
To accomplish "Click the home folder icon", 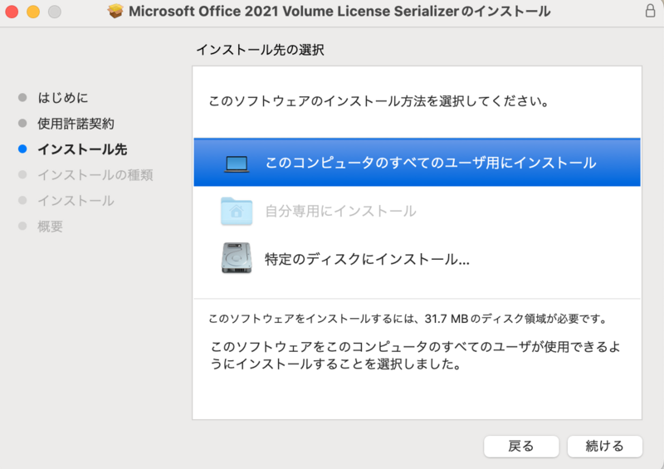I will click(237, 211).
